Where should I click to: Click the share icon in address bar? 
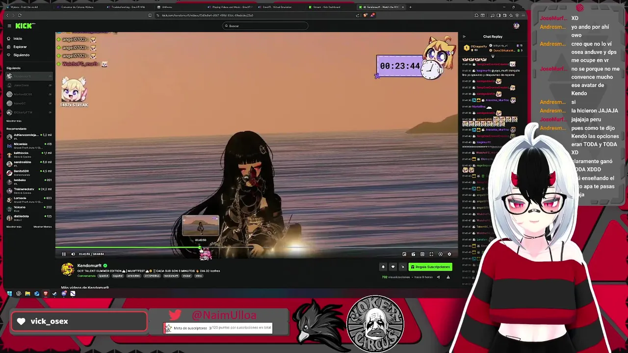(x=357, y=15)
